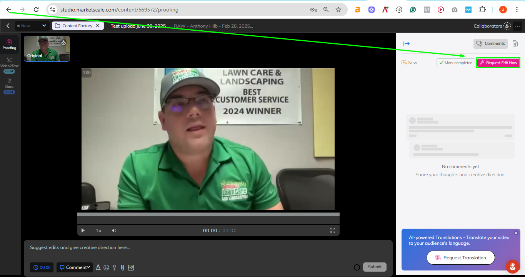Screen dimensions: 525x277
Task: Seek on the video progress bar
Action: 208,214
